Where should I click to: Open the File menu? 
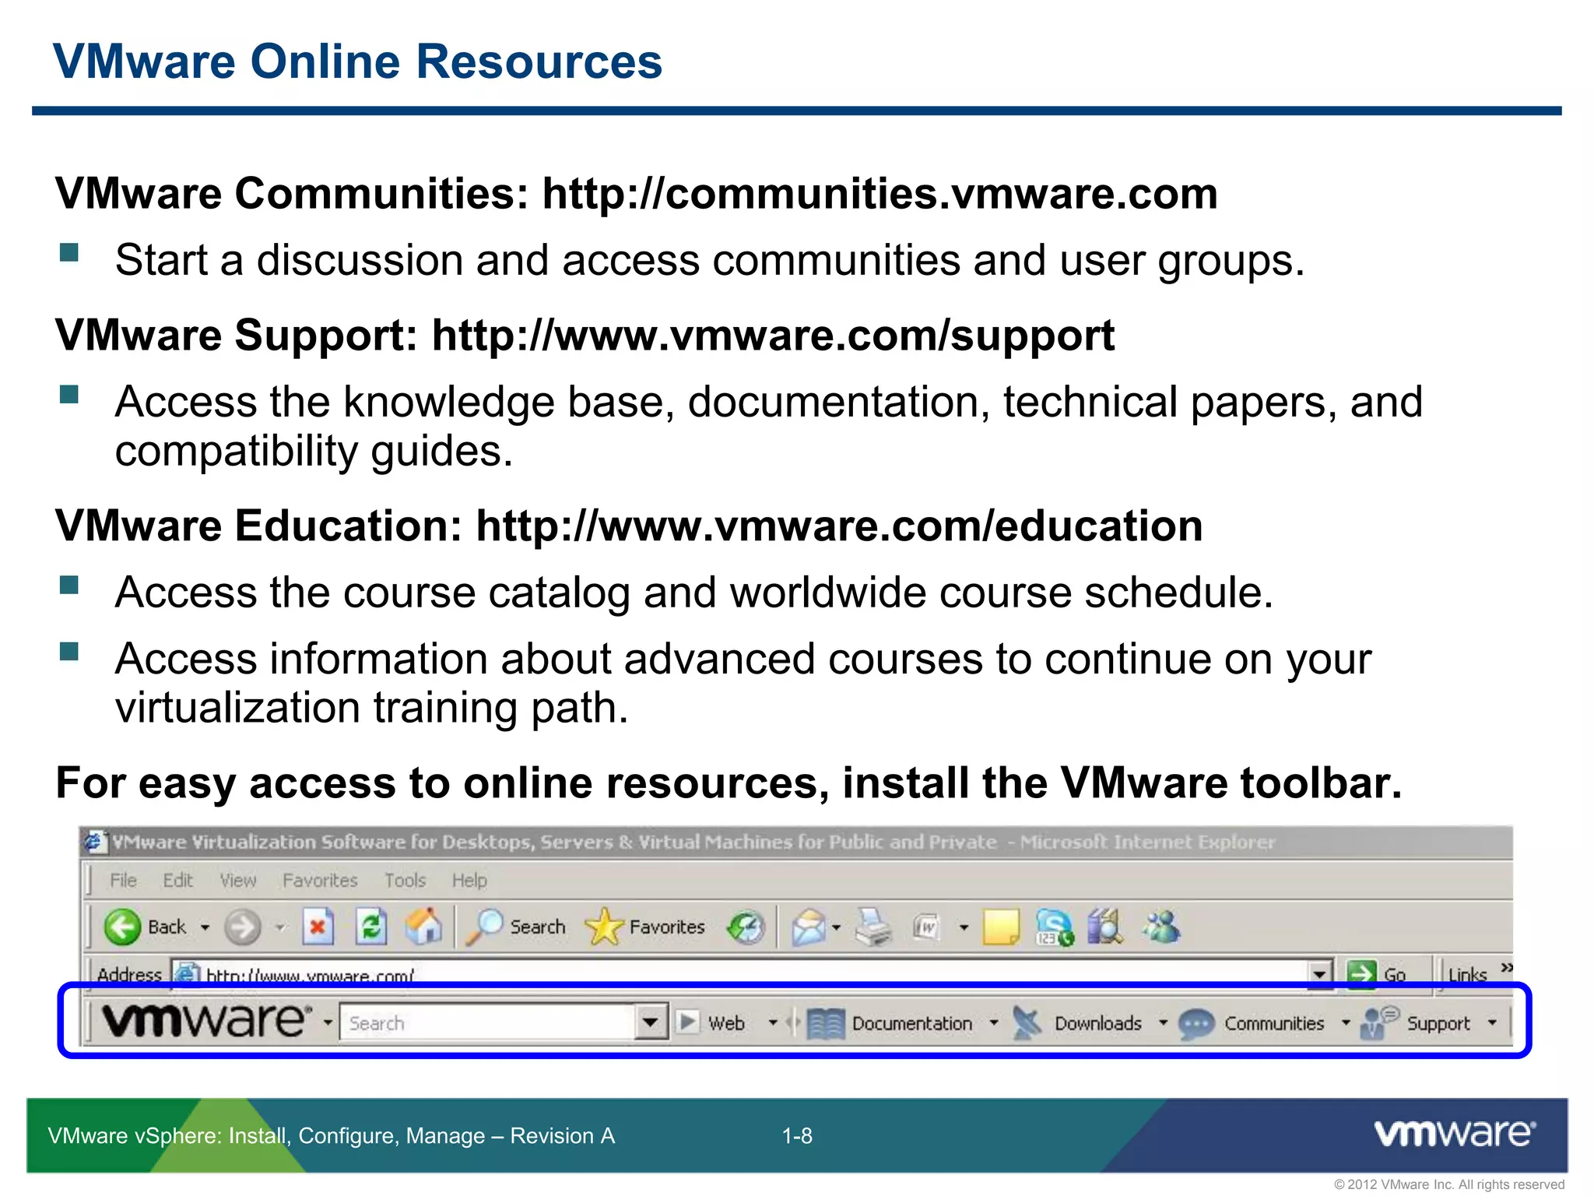pos(123,880)
